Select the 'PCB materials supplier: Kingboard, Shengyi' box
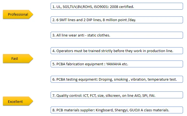 click(117, 110)
